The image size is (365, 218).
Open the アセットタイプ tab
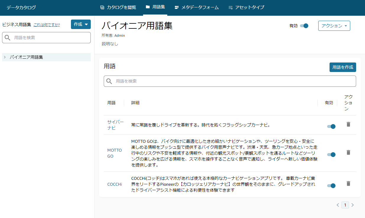click(x=246, y=7)
